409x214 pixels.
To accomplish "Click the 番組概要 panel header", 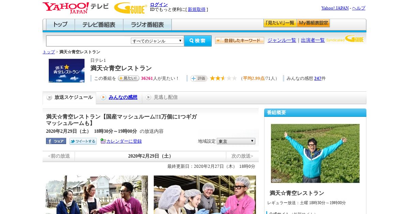I will [315, 113].
